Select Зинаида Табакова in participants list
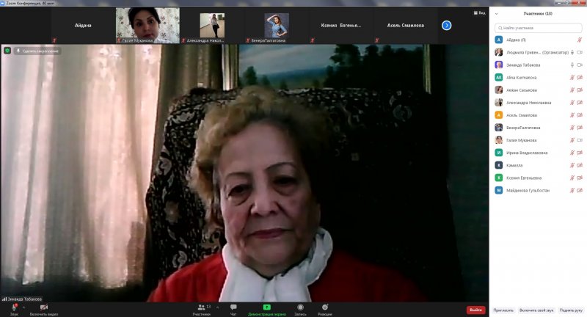The width and height of the screenshot is (587, 317). tap(539, 65)
